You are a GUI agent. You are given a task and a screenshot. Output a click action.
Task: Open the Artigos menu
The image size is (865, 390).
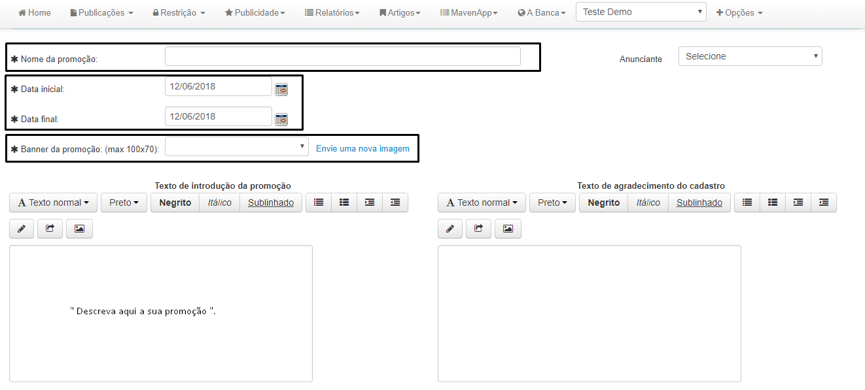click(400, 12)
